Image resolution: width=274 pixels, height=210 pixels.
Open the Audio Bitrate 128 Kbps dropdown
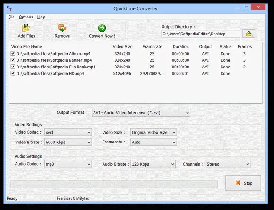(153, 164)
